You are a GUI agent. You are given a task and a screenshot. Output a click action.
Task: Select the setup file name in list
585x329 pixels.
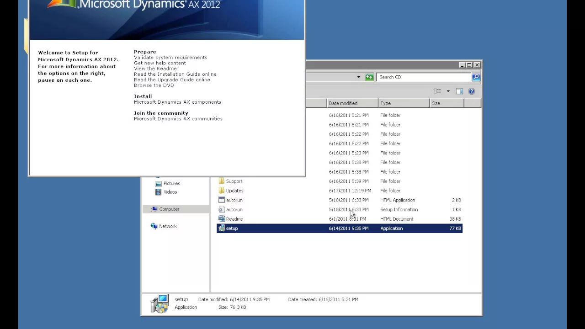coord(232,228)
